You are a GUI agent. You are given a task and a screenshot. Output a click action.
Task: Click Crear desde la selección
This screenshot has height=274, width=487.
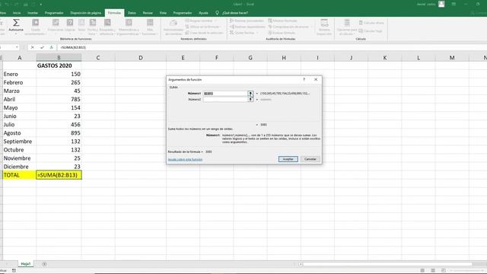point(204,33)
